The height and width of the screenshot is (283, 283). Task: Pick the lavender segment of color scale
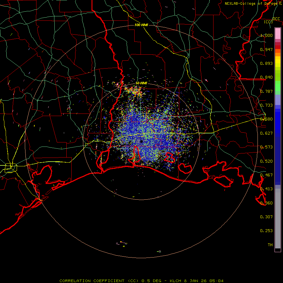278,100
